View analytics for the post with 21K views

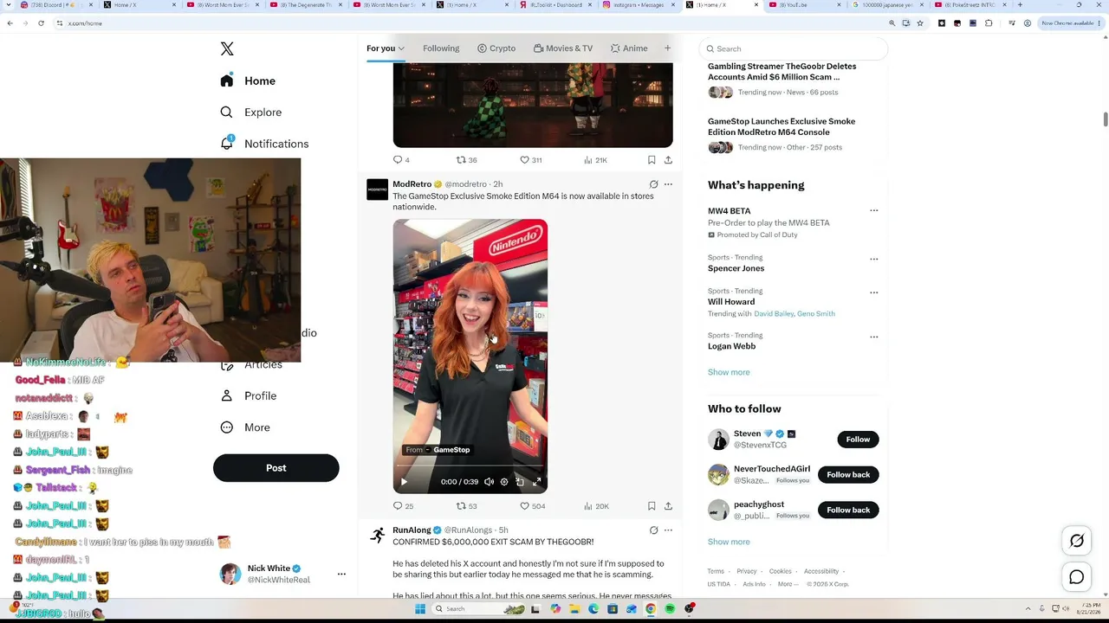595,160
